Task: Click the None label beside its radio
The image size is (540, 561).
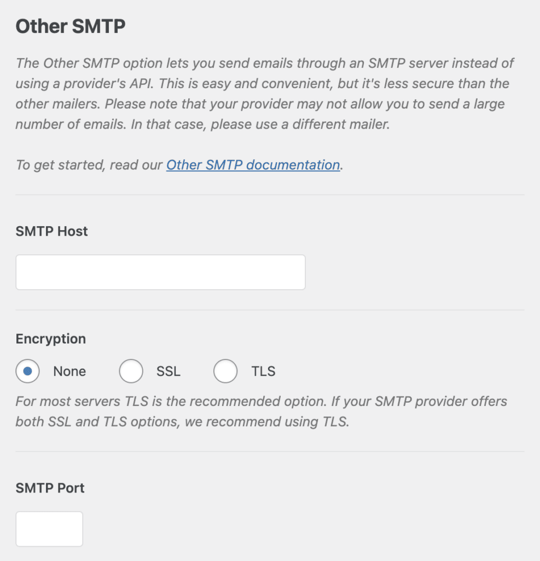Action: click(x=69, y=371)
